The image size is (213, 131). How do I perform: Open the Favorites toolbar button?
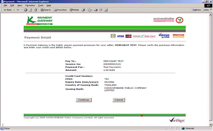[x=60, y=10]
